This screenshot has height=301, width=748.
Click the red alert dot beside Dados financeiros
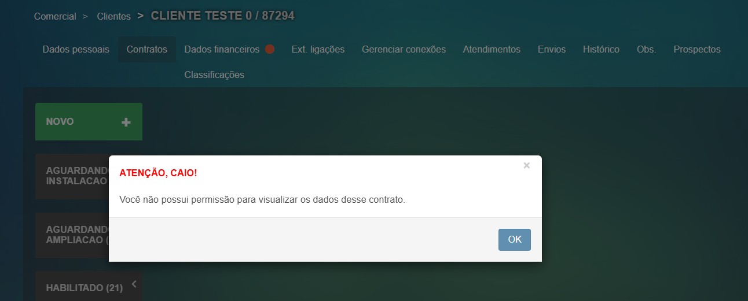pyautogui.click(x=269, y=49)
